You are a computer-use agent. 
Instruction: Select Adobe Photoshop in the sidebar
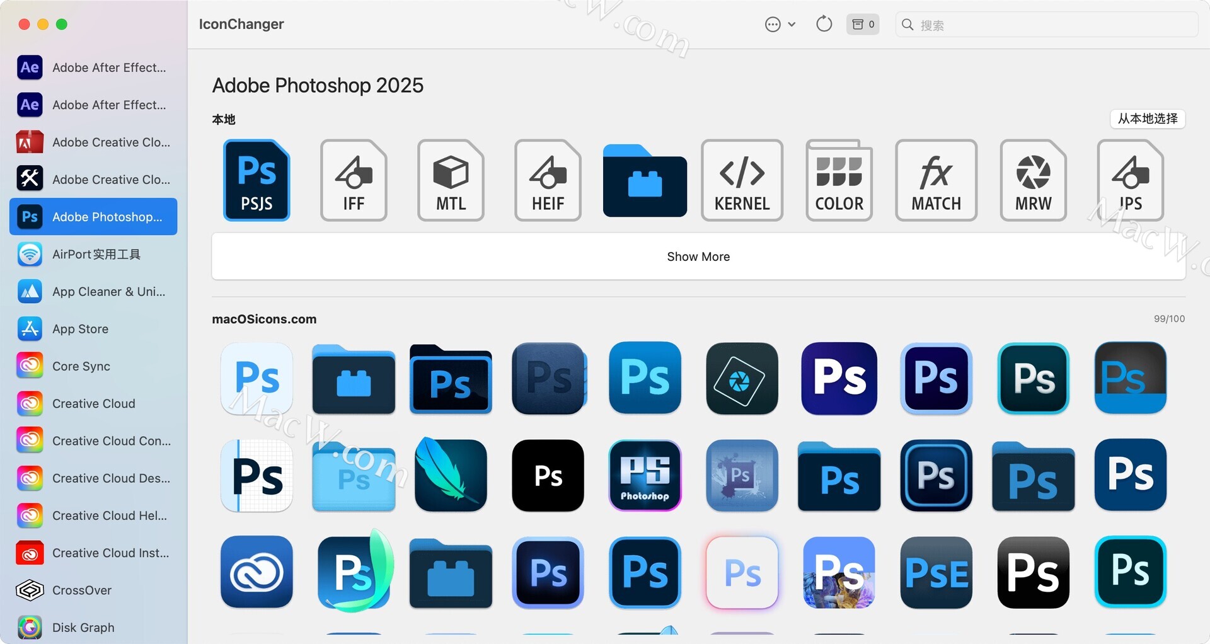click(93, 217)
